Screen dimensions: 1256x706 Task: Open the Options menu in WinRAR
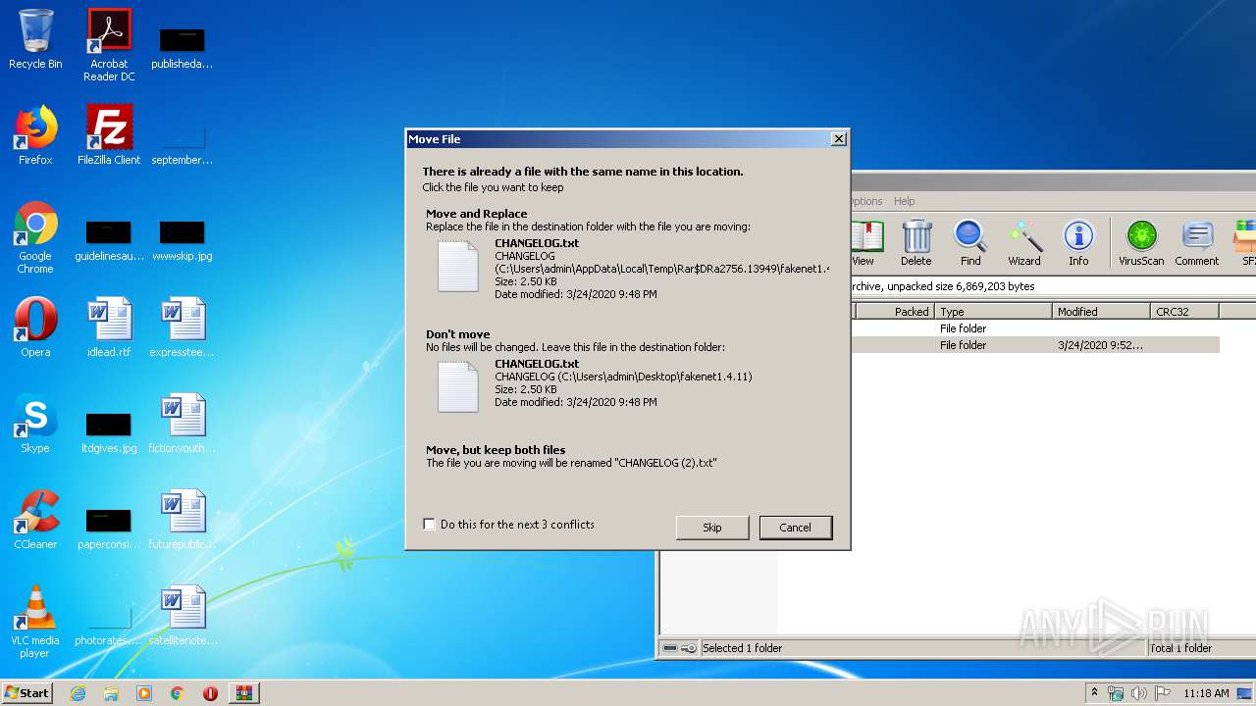[866, 201]
